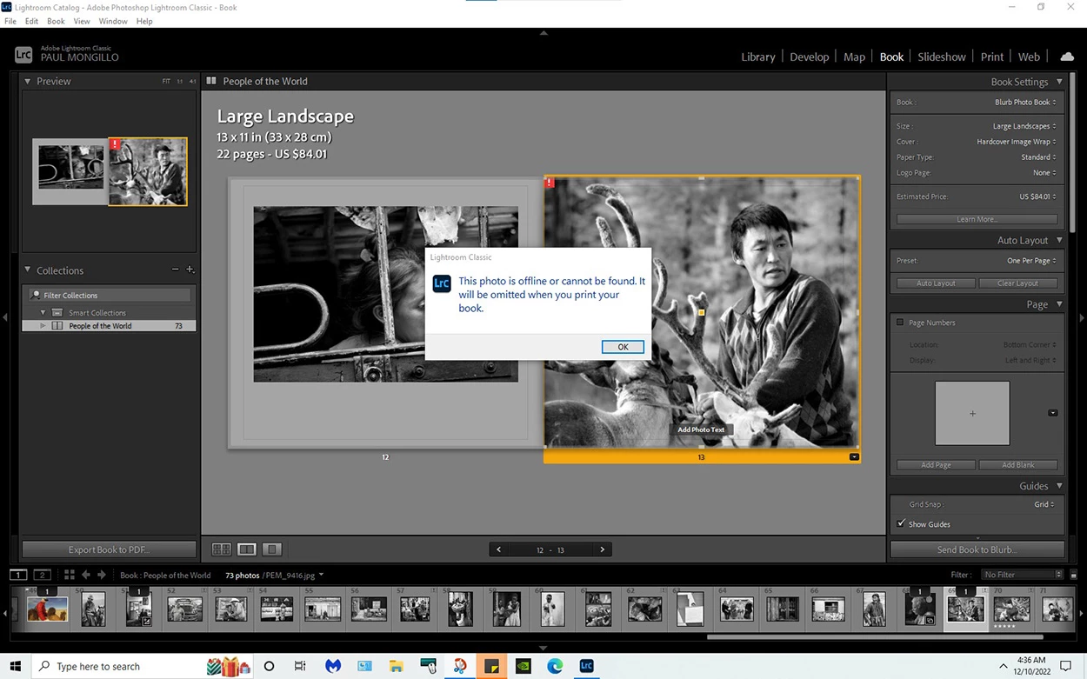1087x679 pixels.
Task: Click the Add Page button
Action: click(936, 465)
